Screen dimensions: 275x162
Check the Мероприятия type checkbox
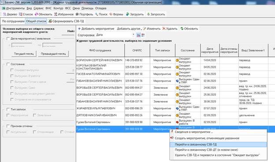point(8,115)
